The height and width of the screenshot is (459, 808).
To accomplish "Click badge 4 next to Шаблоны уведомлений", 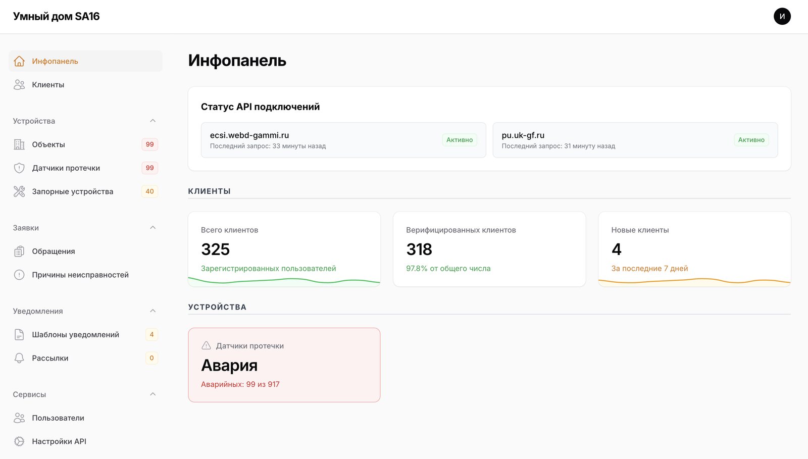I will pos(151,334).
